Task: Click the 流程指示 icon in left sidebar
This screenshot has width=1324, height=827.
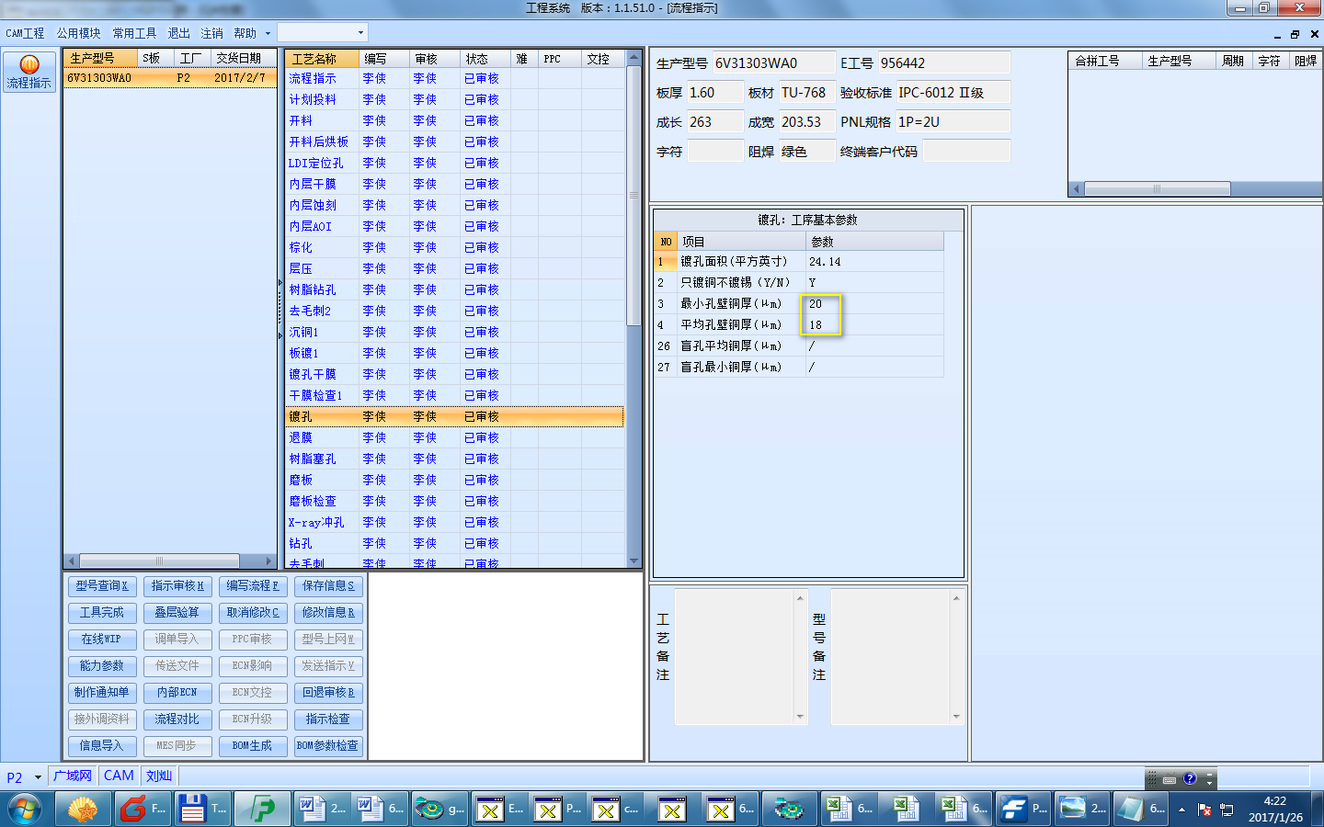Action: (29, 72)
